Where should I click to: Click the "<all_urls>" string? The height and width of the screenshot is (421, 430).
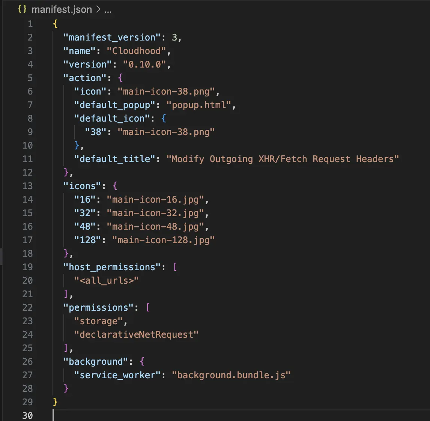tap(107, 281)
